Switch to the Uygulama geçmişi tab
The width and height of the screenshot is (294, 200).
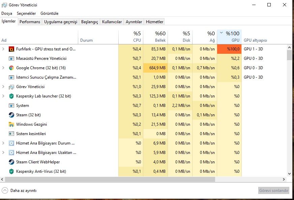[61, 22]
